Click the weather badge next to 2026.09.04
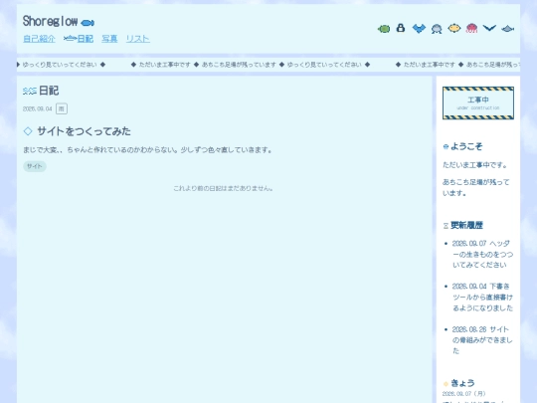The height and width of the screenshot is (403, 537). (x=62, y=109)
